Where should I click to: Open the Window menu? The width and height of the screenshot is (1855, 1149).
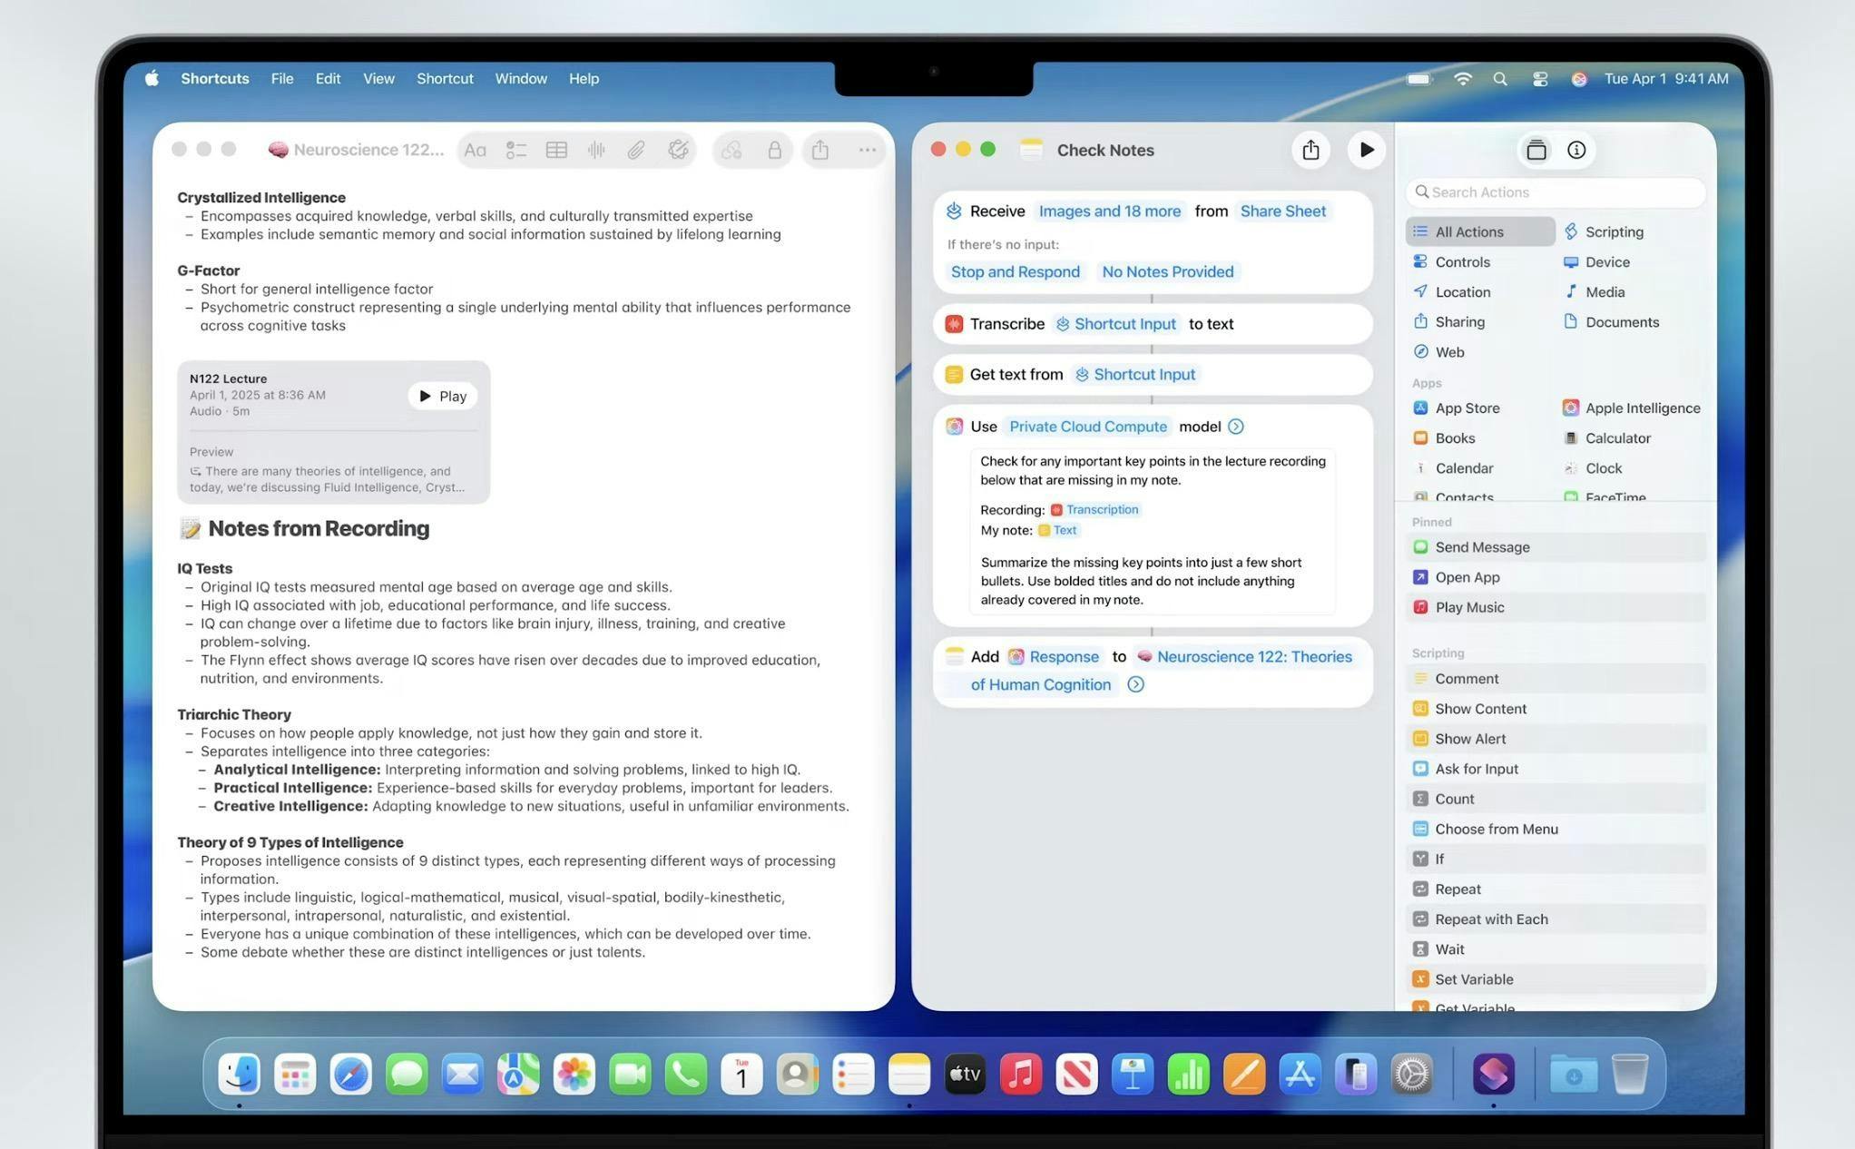point(521,79)
